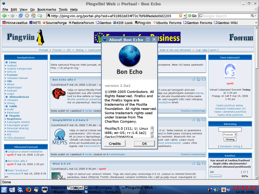
Task: Open the SourceForge bookmark
Action: point(55,23)
